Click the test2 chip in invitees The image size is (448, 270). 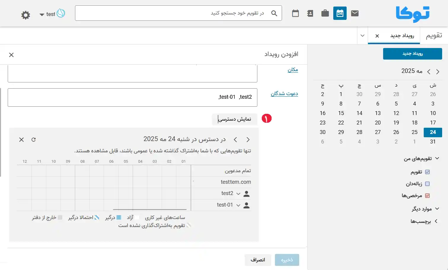coord(245,97)
